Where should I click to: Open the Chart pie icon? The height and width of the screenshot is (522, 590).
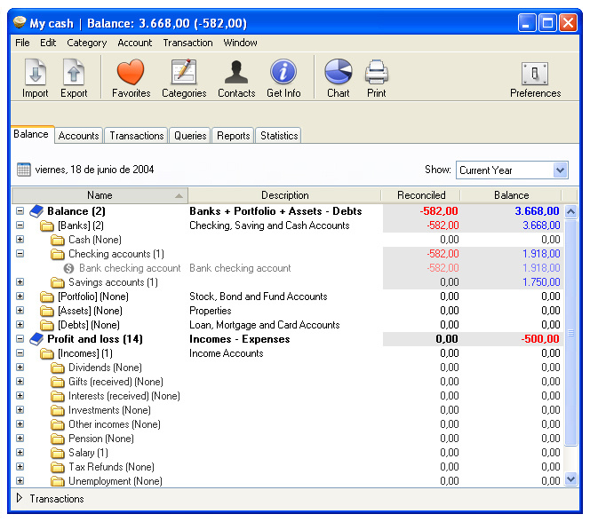point(338,77)
